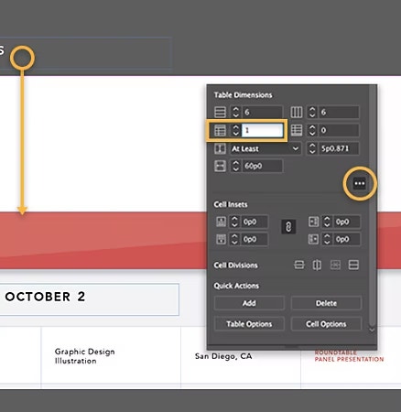This screenshot has width=401, height=412.
Task: Click the left inset field 0p0
Action: [x=347, y=222]
